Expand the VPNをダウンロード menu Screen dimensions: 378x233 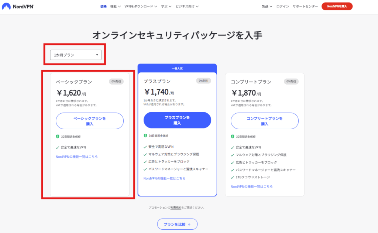141,6
